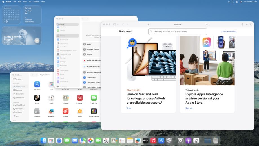259x146 pixels.
Task: Open the Edit menu
Action: click(x=19, y=2)
